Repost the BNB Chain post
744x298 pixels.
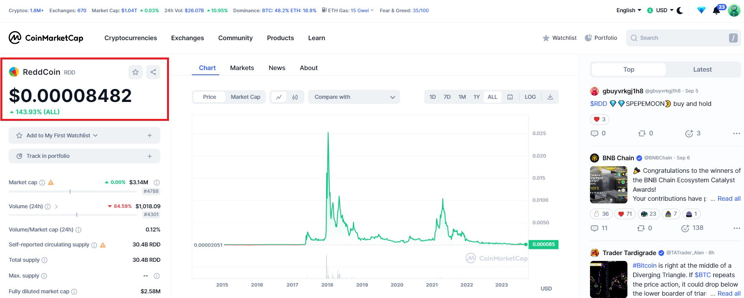click(641, 228)
